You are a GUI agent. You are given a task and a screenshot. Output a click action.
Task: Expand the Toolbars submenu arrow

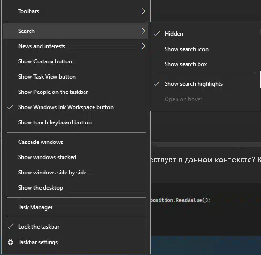[143, 11]
